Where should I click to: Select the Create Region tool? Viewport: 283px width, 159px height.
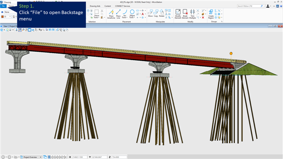211,14
